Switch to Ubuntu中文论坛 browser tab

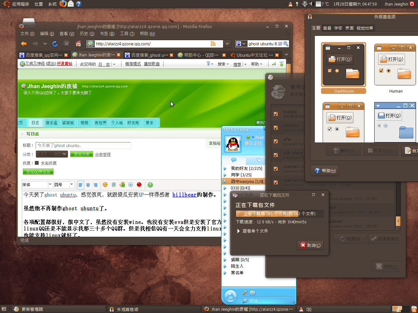click(x=255, y=55)
